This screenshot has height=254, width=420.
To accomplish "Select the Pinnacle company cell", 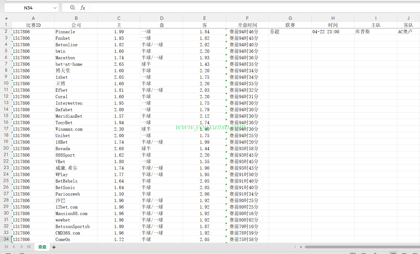I will pos(76,32).
